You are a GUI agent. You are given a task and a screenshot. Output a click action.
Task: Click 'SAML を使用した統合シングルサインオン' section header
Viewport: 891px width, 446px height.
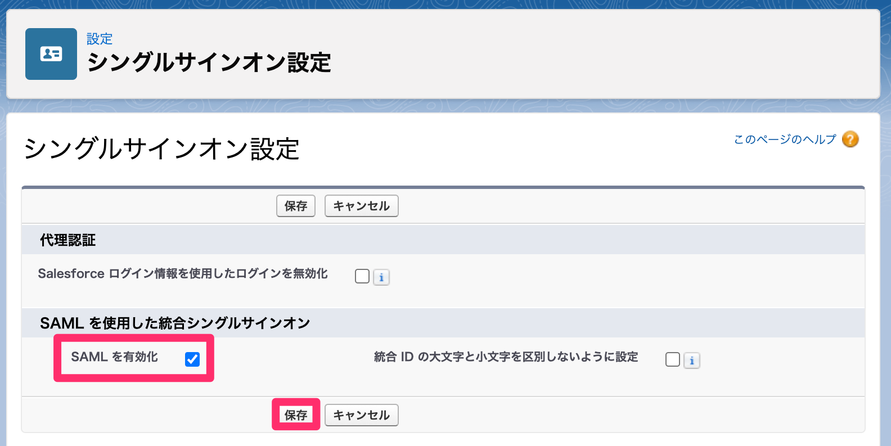175,323
